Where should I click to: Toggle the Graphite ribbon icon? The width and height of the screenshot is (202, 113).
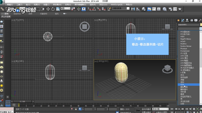(x=149, y=9)
